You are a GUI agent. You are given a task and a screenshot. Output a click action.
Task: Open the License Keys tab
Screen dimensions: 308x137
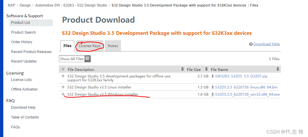90,46
